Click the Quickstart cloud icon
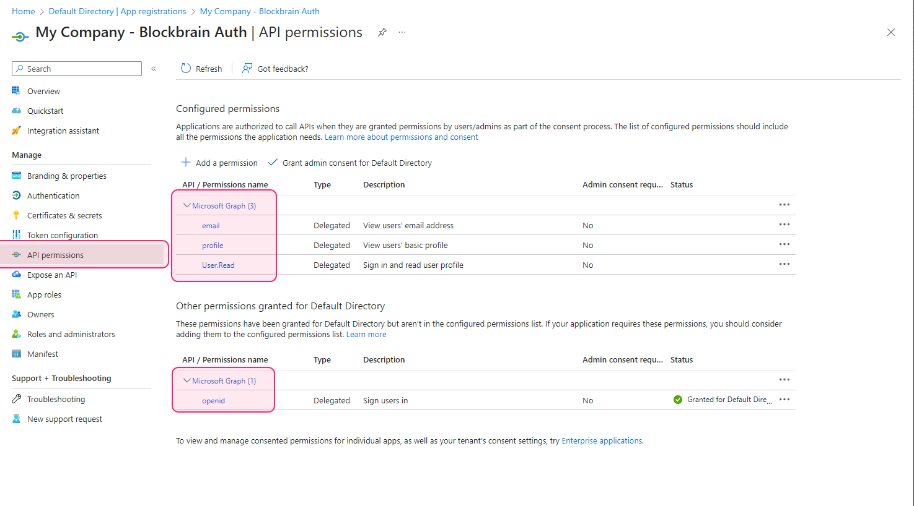Viewport: 914px width, 506px height. click(x=16, y=111)
